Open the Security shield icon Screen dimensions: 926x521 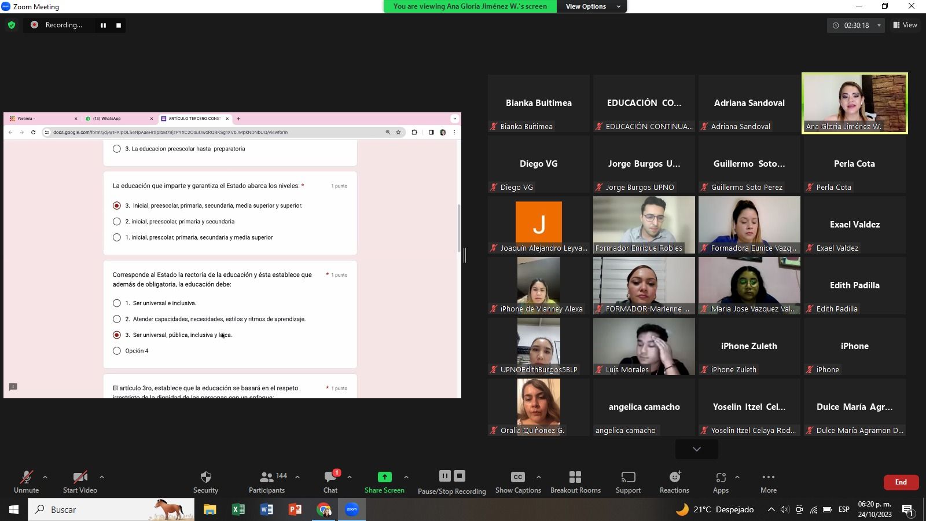[205, 477]
